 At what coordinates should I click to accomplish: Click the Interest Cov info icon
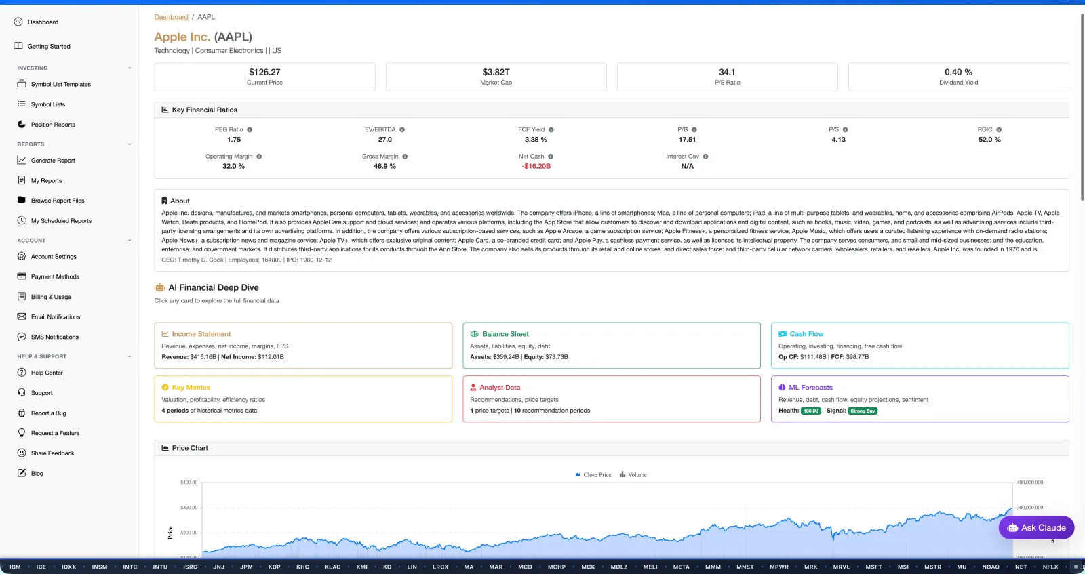pyautogui.click(x=706, y=157)
